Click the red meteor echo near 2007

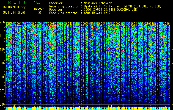tap(111, 87)
